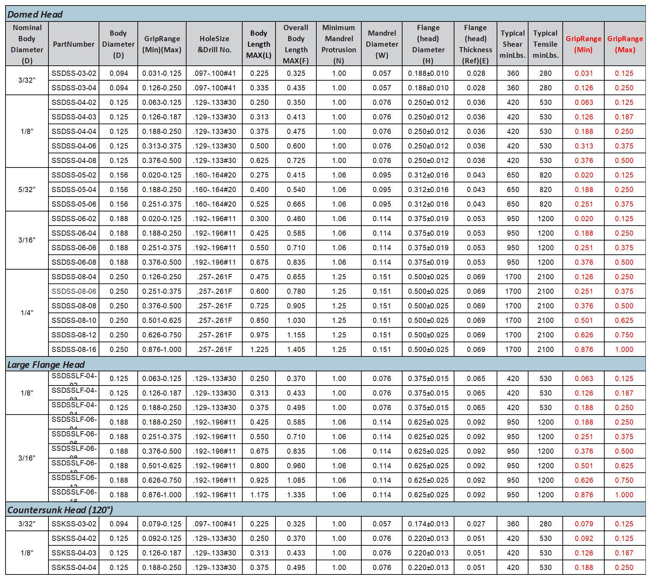The width and height of the screenshot is (651, 580).
Task: Click the 1/4" nominal body diameter cell
Action: pos(27,313)
